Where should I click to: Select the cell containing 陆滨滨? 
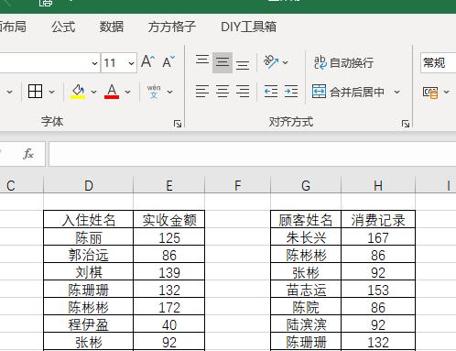tap(306, 324)
